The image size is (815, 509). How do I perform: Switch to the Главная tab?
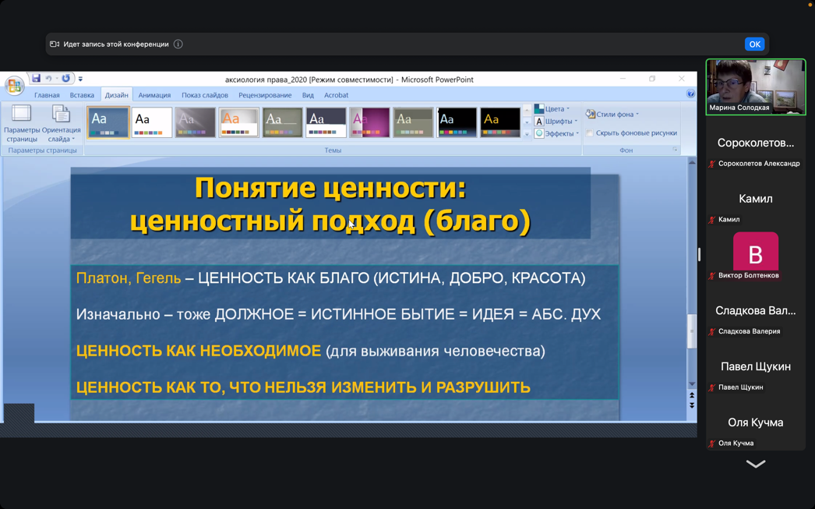[x=47, y=95]
